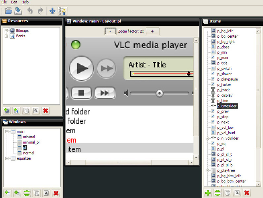Click red Delete icon in Resources panel
The width and height of the screenshot is (263, 198).
click(46, 111)
